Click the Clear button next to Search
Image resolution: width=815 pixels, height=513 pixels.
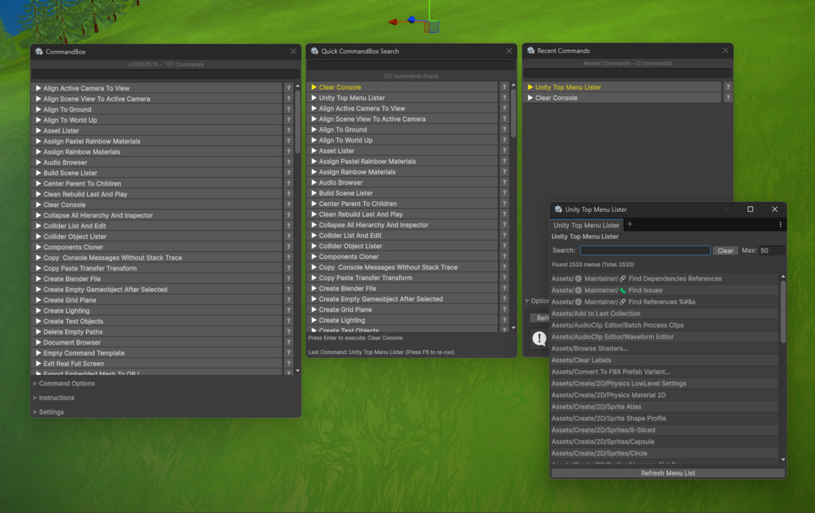click(x=725, y=251)
